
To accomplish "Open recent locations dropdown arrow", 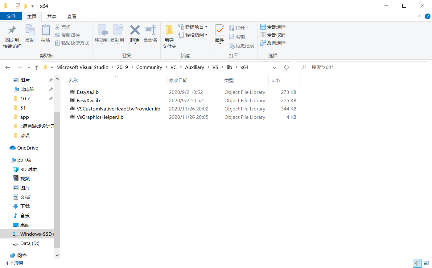I will tap(29, 67).
